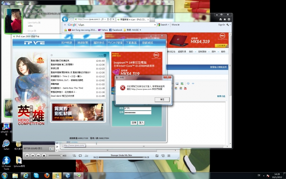
Task: Open the Yahoo bookmark
Action: tap(103, 30)
